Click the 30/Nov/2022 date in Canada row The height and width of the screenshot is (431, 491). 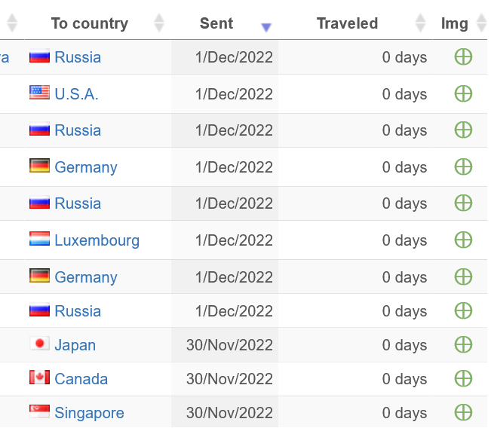click(x=229, y=379)
